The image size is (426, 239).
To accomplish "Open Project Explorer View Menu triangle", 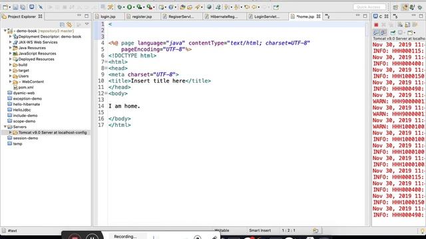I will coord(87,25).
